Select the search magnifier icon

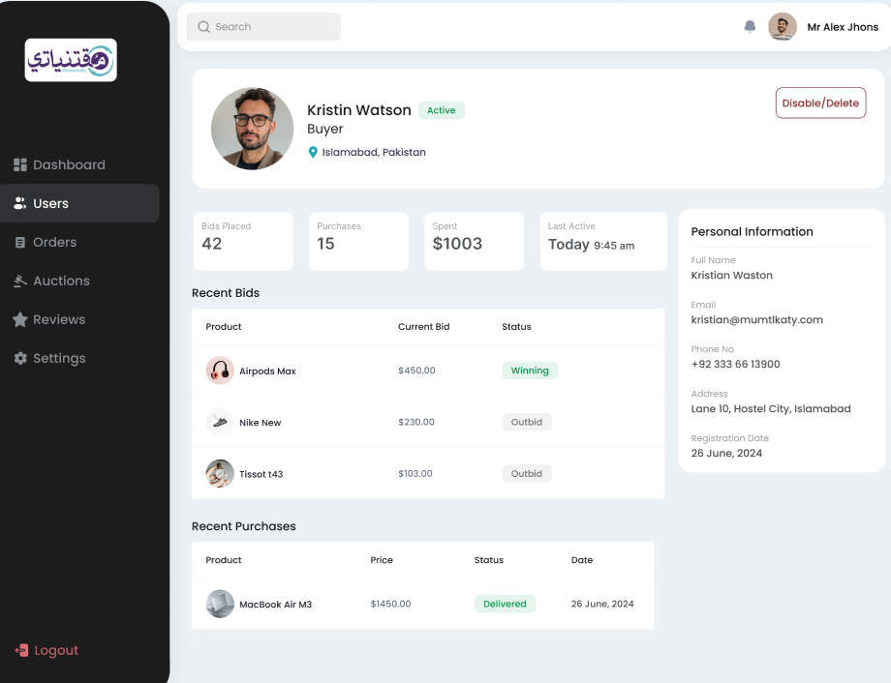pyautogui.click(x=203, y=26)
